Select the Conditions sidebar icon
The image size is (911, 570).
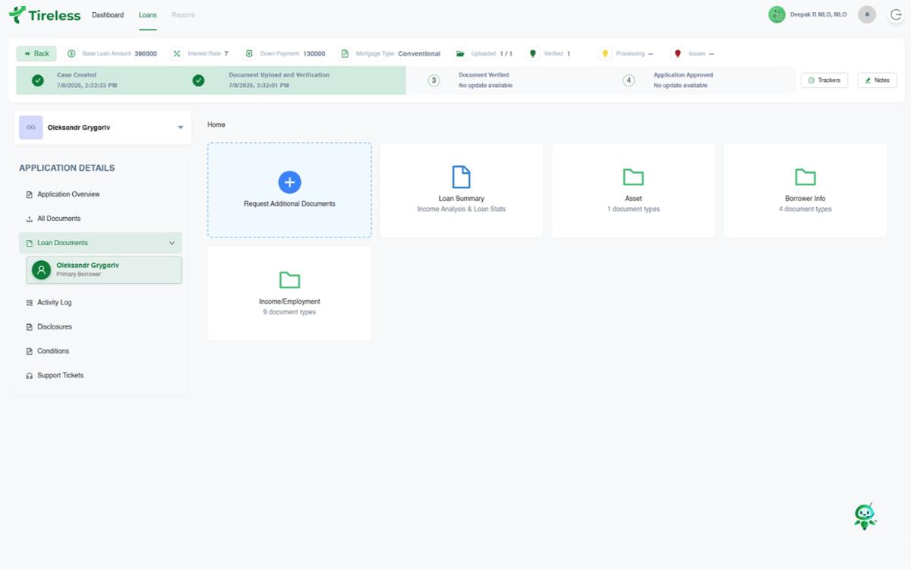click(x=29, y=351)
